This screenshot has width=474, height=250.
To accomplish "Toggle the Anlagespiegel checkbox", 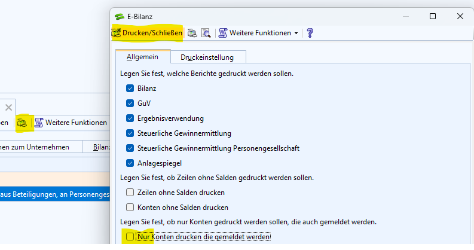I will (x=130, y=163).
